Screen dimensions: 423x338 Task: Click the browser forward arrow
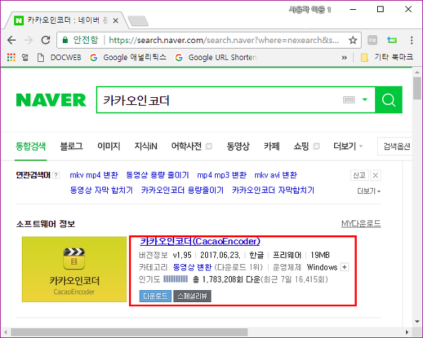(29, 40)
